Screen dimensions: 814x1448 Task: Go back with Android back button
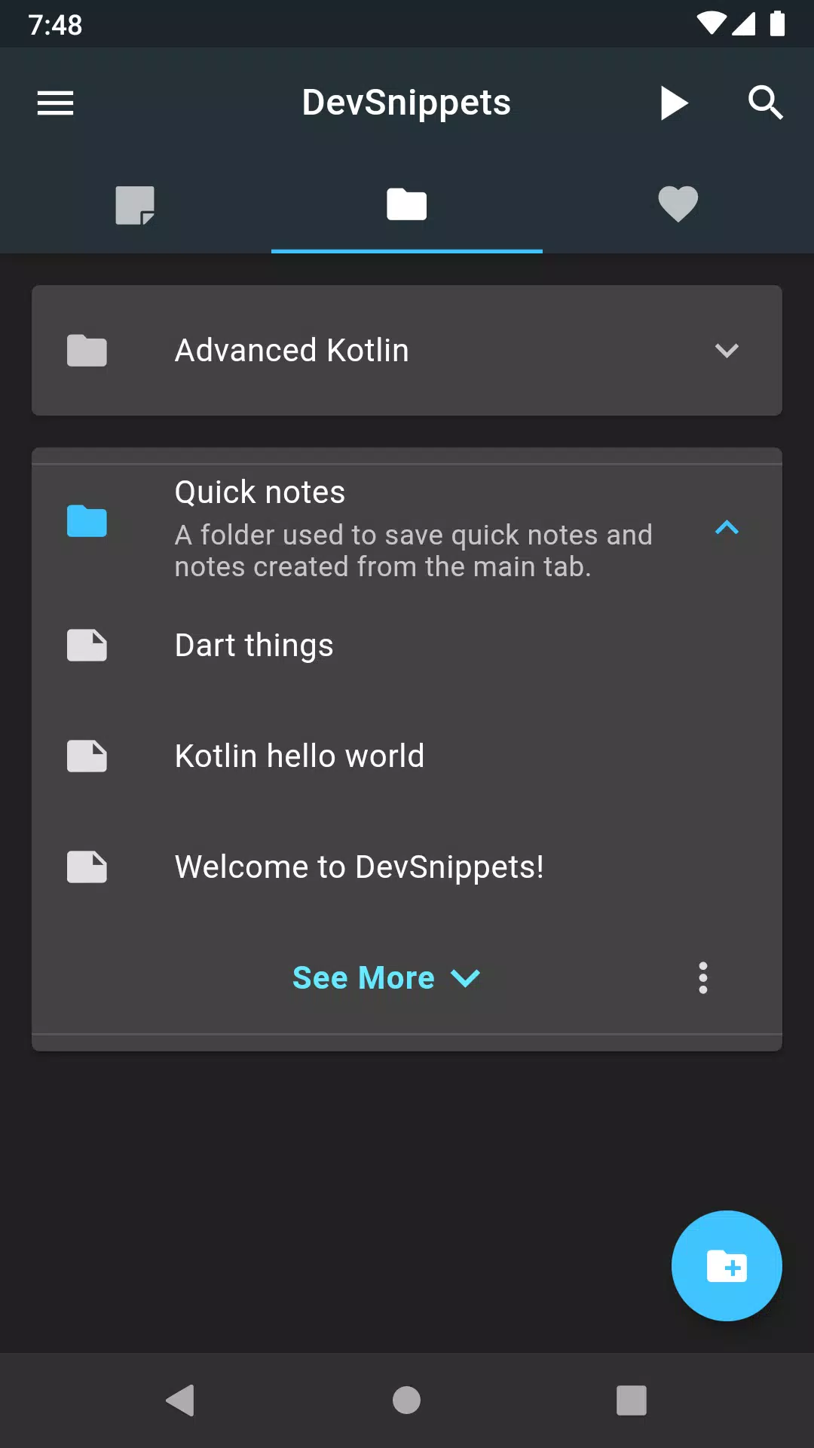pyautogui.click(x=181, y=1400)
